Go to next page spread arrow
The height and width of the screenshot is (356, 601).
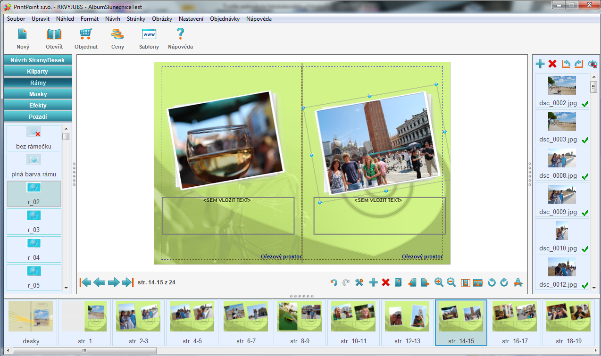(114, 282)
